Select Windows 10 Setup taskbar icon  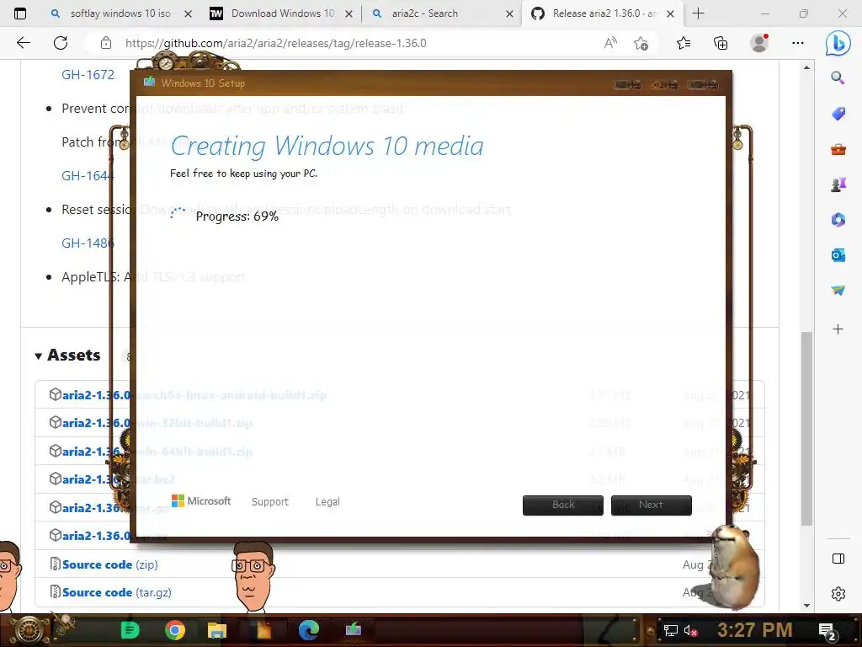[353, 628]
